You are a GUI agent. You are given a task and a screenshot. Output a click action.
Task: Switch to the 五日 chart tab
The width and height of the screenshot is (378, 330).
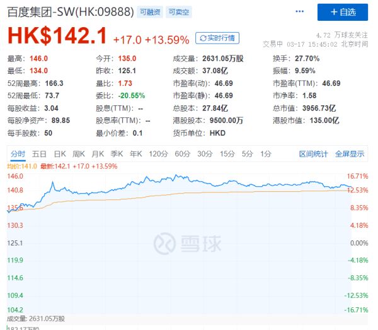(x=39, y=153)
